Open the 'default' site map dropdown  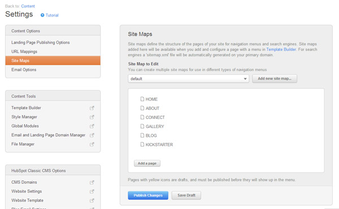click(x=188, y=79)
